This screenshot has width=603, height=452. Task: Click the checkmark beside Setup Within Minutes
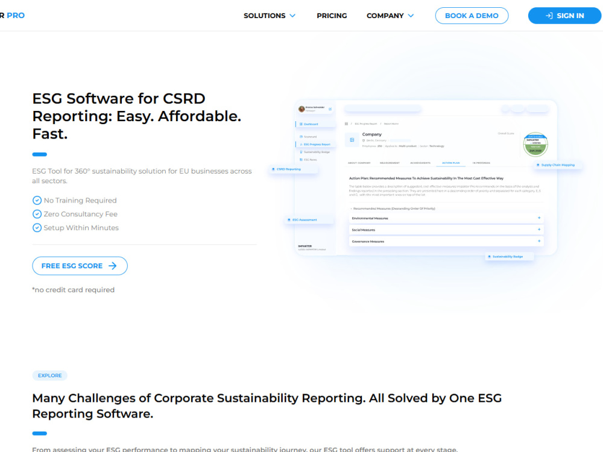[x=37, y=228]
